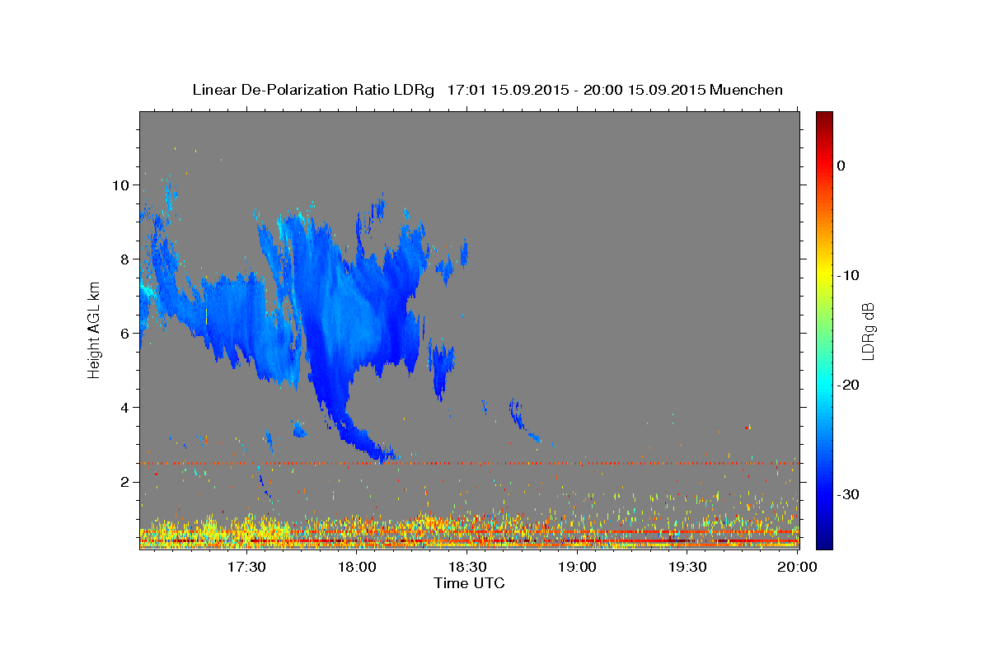Click the colorbar tick label -20
The width and height of the screenshot is (989, 659).
pyautogui.click(x=848, y=385)
